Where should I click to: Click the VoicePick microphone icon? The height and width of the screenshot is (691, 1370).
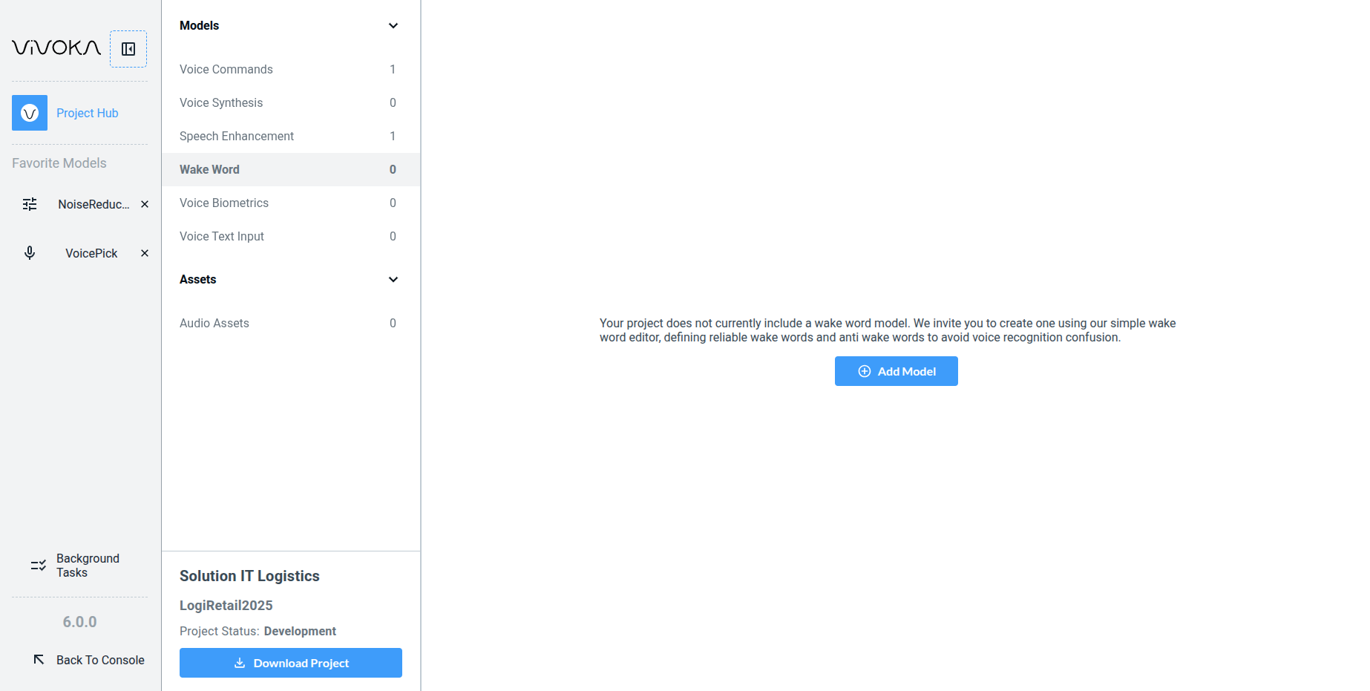(x=30, y=253)
